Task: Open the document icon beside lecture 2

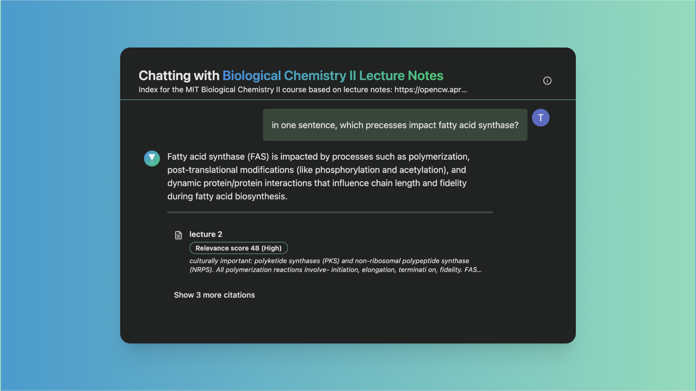Action: coord(179,235)
